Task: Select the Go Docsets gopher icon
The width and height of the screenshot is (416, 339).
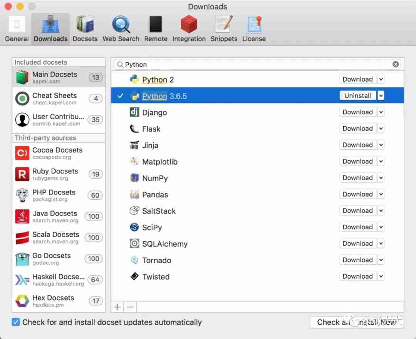Action: [22, 259]
